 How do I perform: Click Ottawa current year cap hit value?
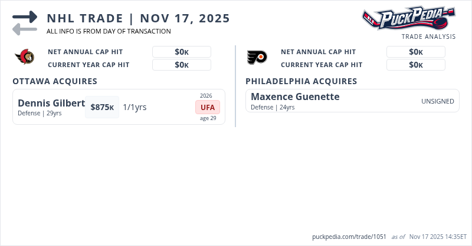[x=182, y=65]
